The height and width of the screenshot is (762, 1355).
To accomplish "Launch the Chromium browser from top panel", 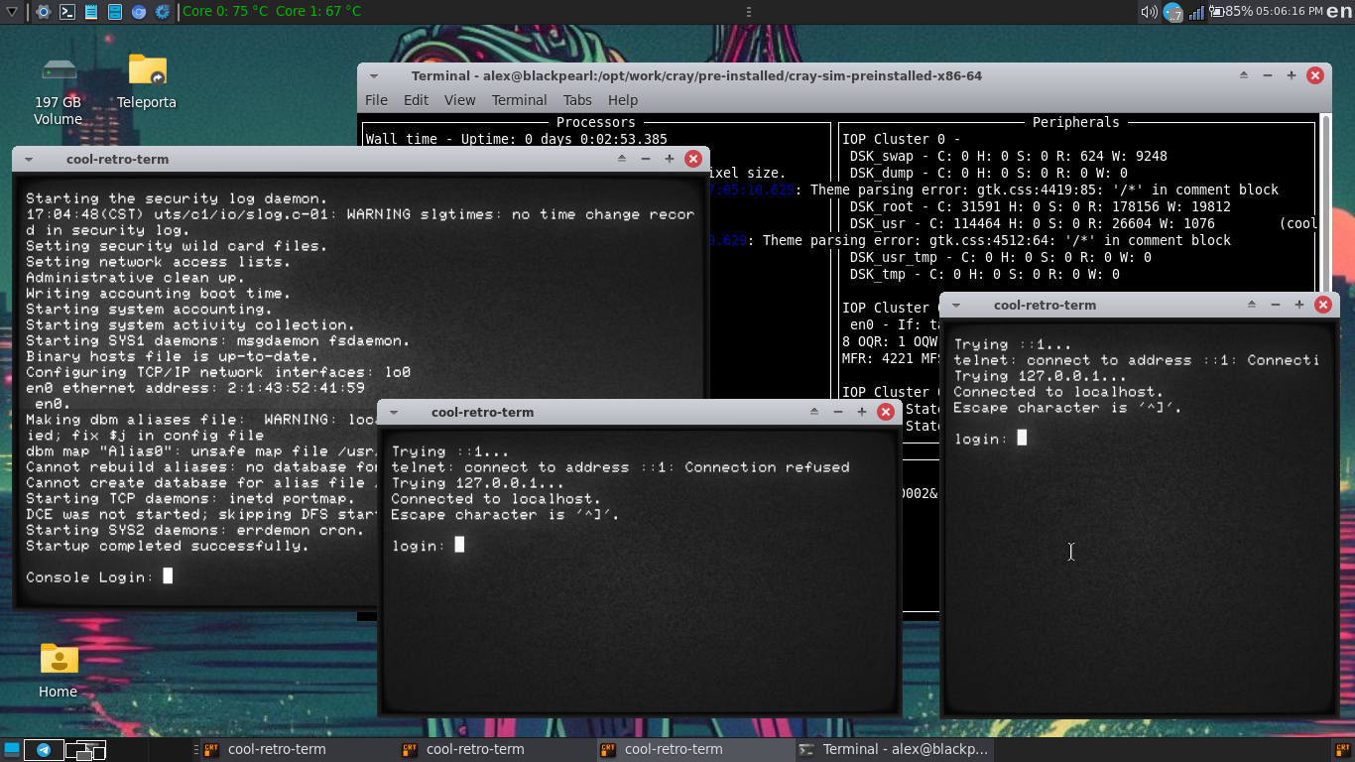I will pos(139,12).
